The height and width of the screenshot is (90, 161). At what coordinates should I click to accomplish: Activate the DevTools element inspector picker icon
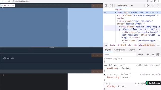point(106,6)
